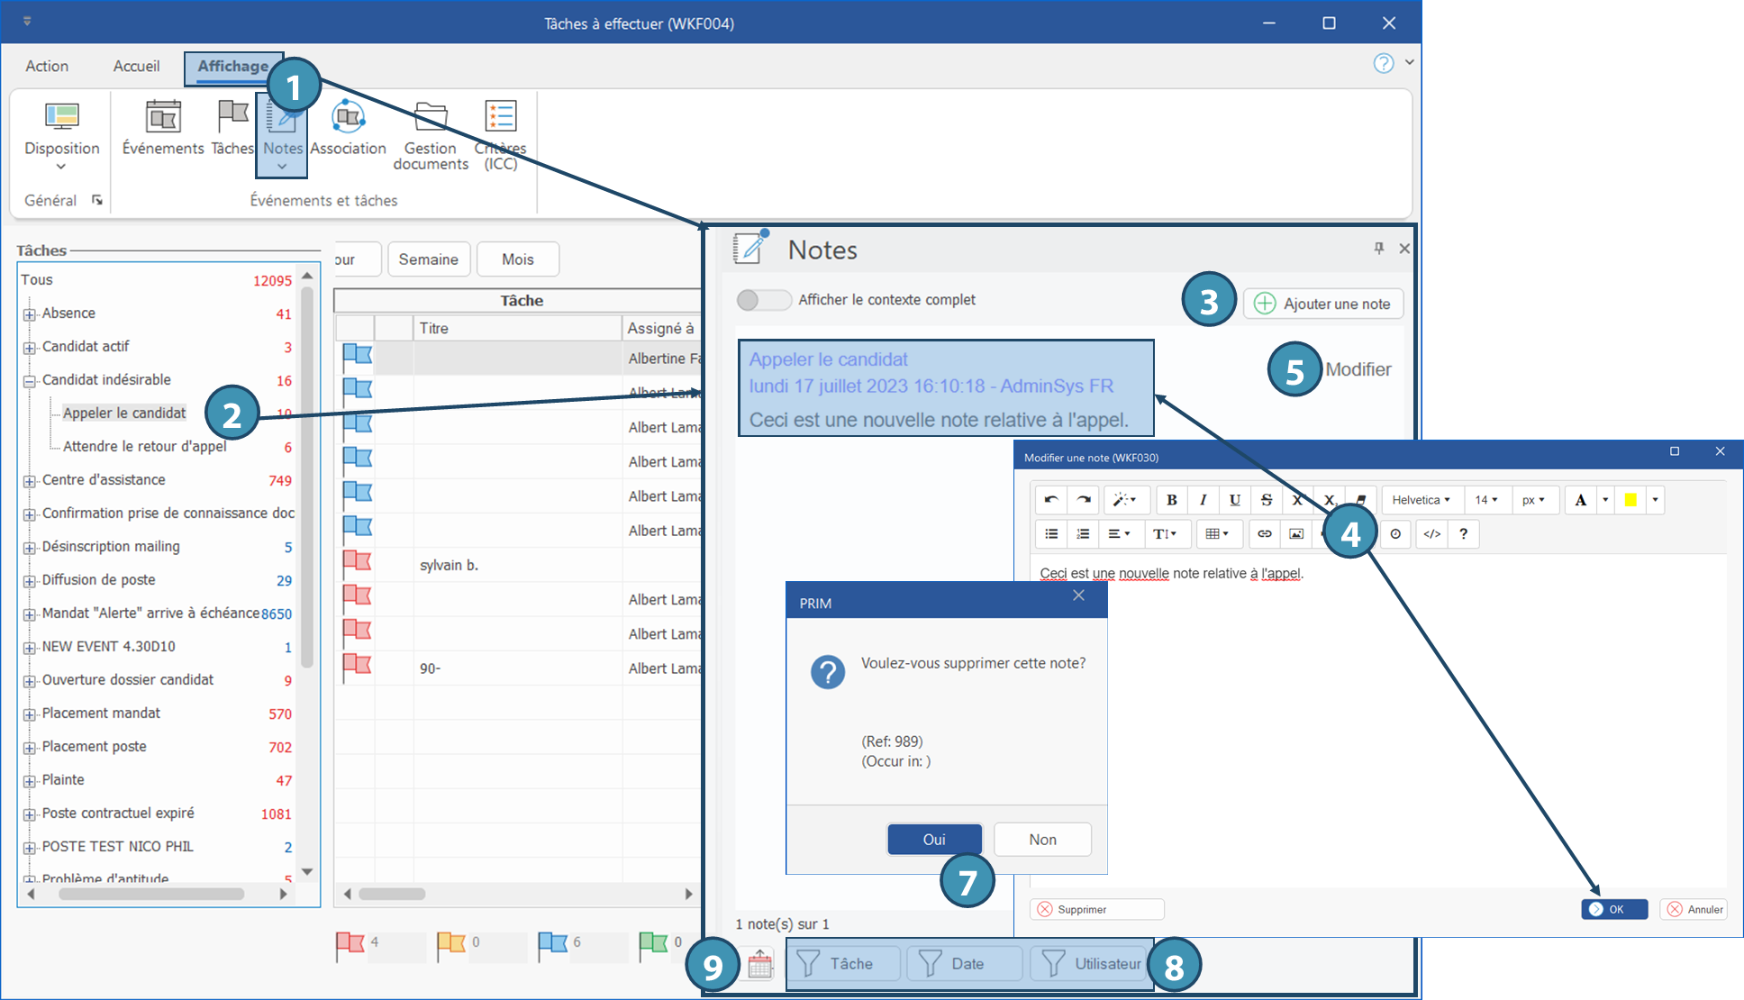
Task: Open the Helvetica font family dropdown
Action: (x=1421, y=500)
